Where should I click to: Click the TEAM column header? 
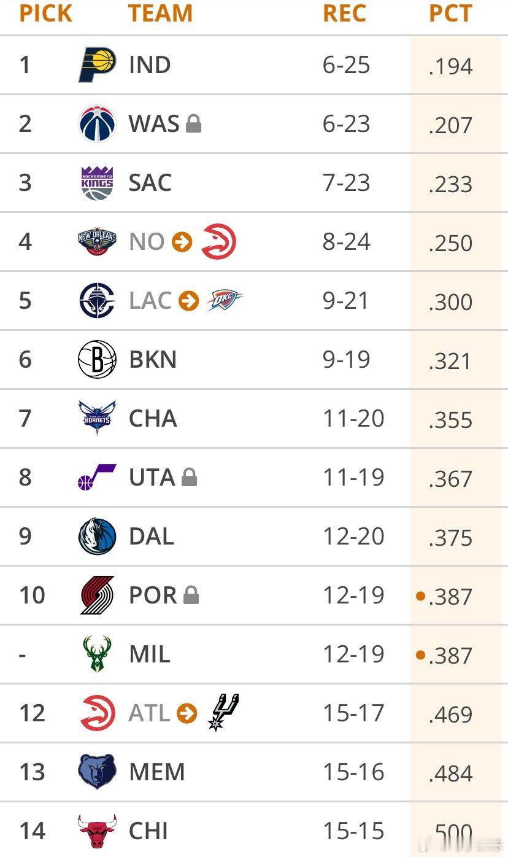[160, 14]
